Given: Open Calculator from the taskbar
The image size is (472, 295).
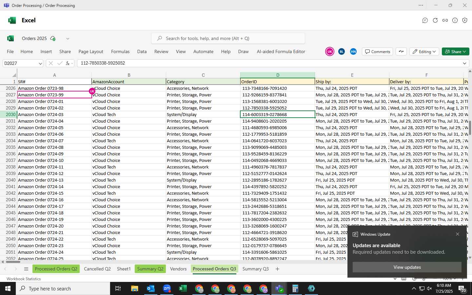Looking at the screenshot, I should pos(295,288).
